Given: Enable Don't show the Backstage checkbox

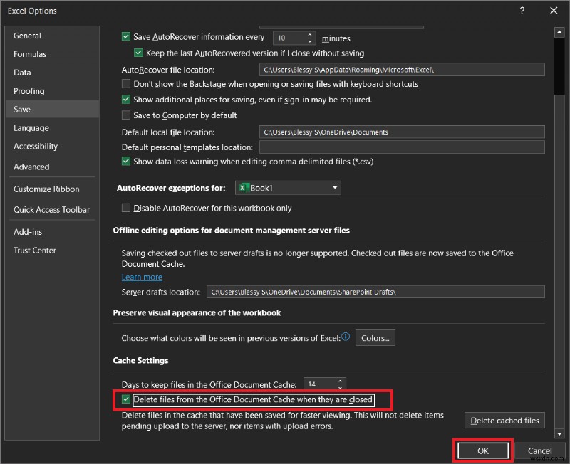Looking at the screenshot, I should tap(126, 84).
